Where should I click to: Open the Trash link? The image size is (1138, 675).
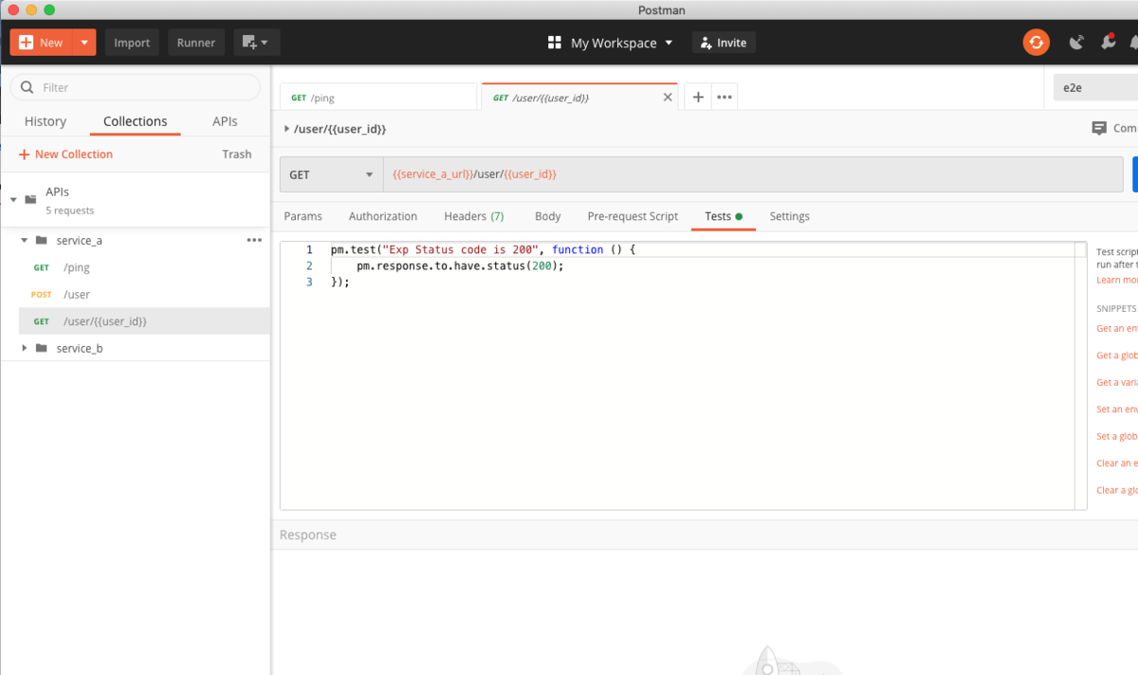click(237, 155)
